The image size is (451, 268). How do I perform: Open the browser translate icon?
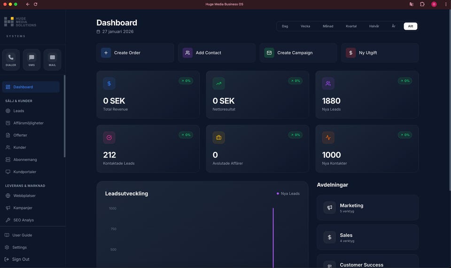coord(412,4)
